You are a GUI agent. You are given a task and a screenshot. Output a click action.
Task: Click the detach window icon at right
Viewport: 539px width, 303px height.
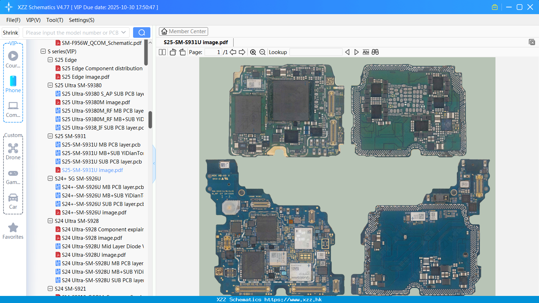coord(532,42)
